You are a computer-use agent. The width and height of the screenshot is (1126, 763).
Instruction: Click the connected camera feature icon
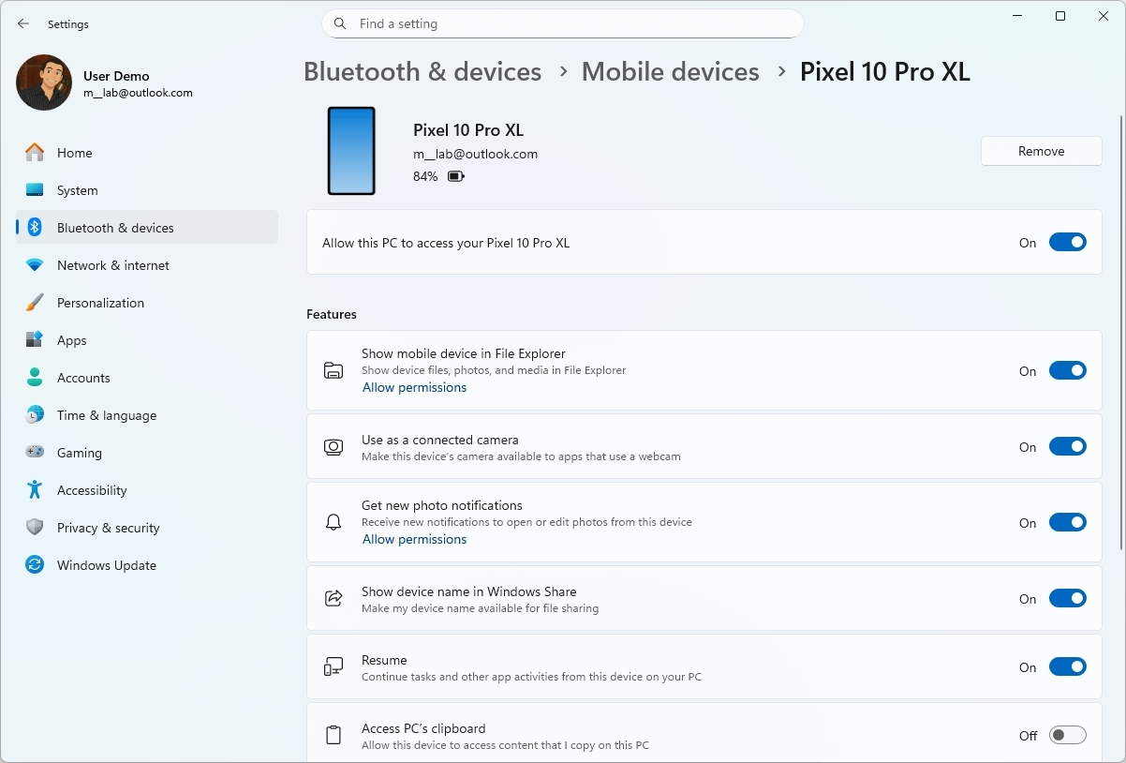click(333, 446)
